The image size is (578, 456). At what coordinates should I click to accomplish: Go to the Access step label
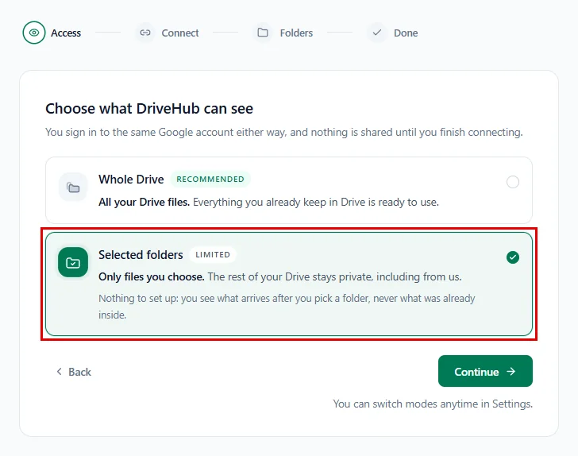66,33
